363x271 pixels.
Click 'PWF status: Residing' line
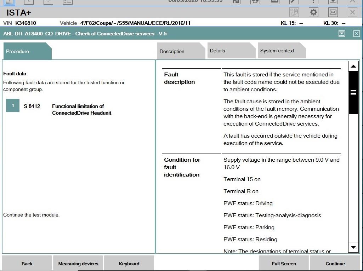click(250, 239)
